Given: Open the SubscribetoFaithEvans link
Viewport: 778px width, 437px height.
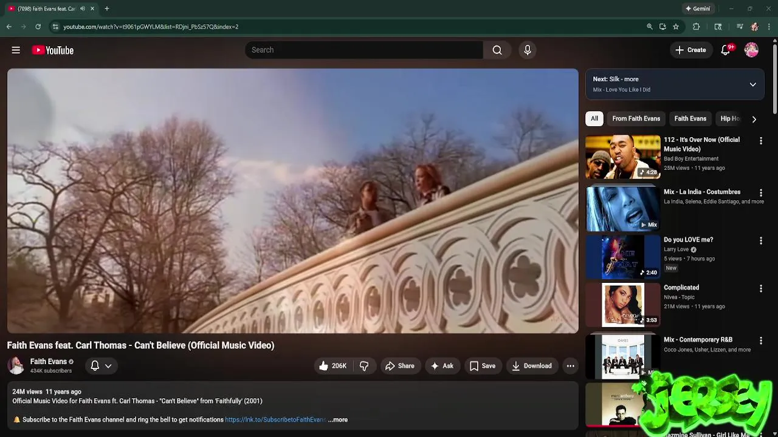Looking at the screenshot, I should [275, 419].
